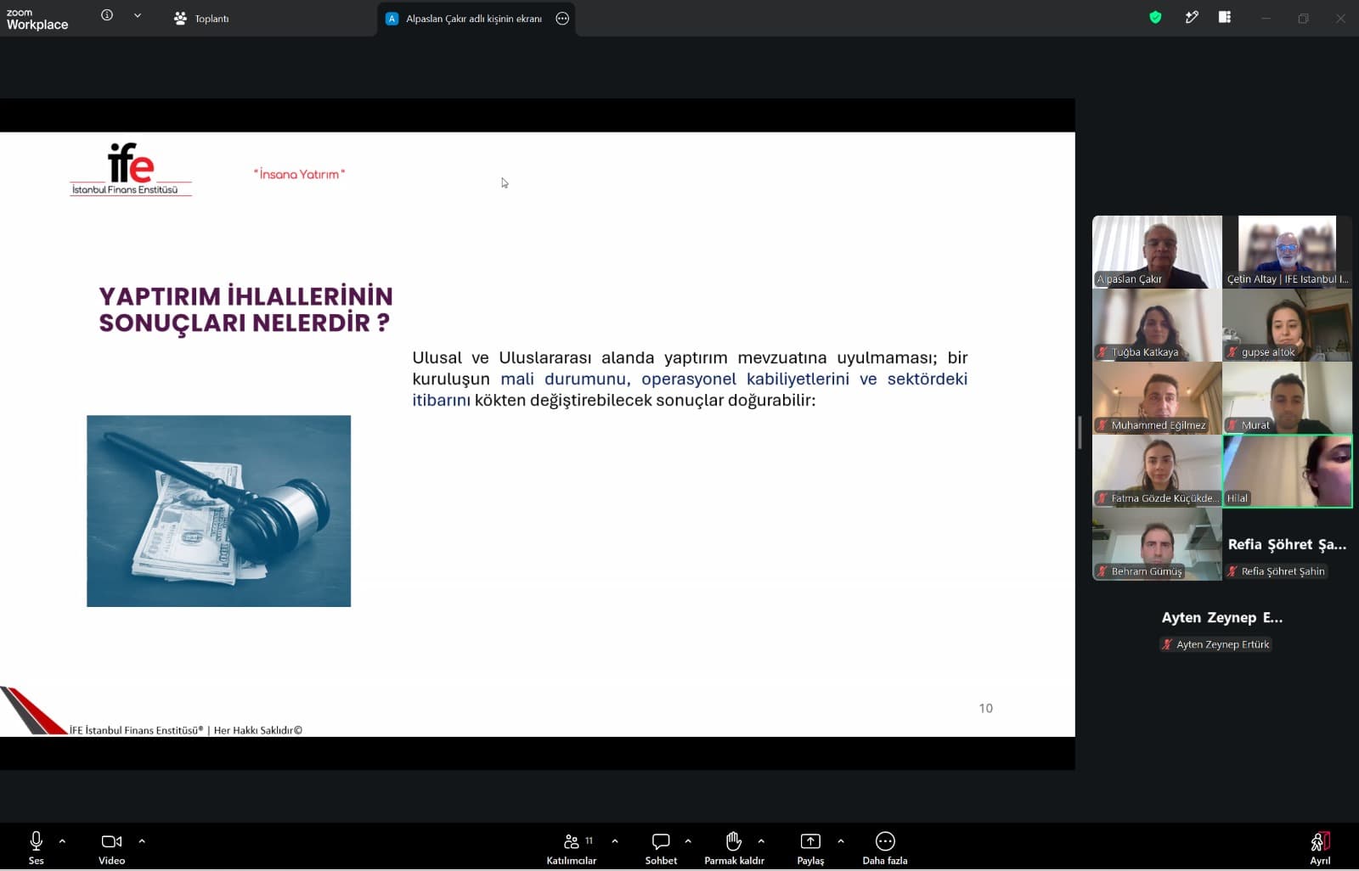Image resolution: width=1359 pixels, height=871 pixels.
Task: Expand video options arrow beside Video
Action: (x=142, y=841)
